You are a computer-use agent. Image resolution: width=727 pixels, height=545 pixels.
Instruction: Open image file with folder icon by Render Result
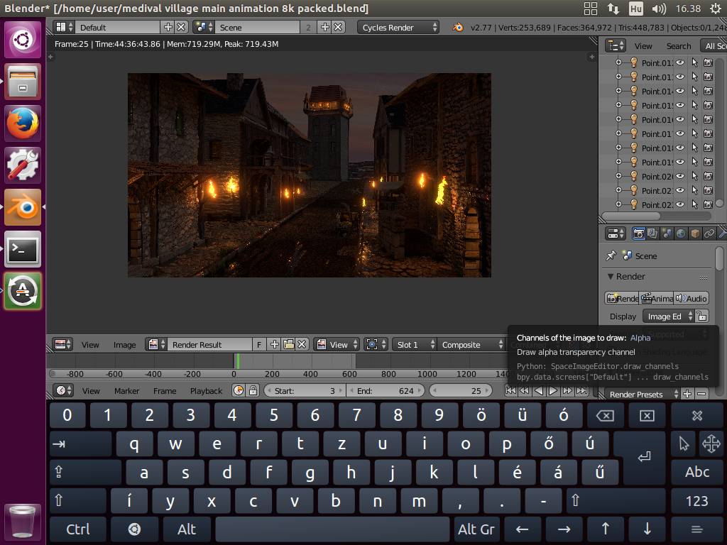click(x=288, y=344)
